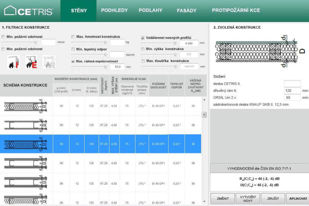Click the Max. vážená neprůzvučnost slider handle
Image resolution: width=309 pixels, height=206 pixels.
point(106,67)
